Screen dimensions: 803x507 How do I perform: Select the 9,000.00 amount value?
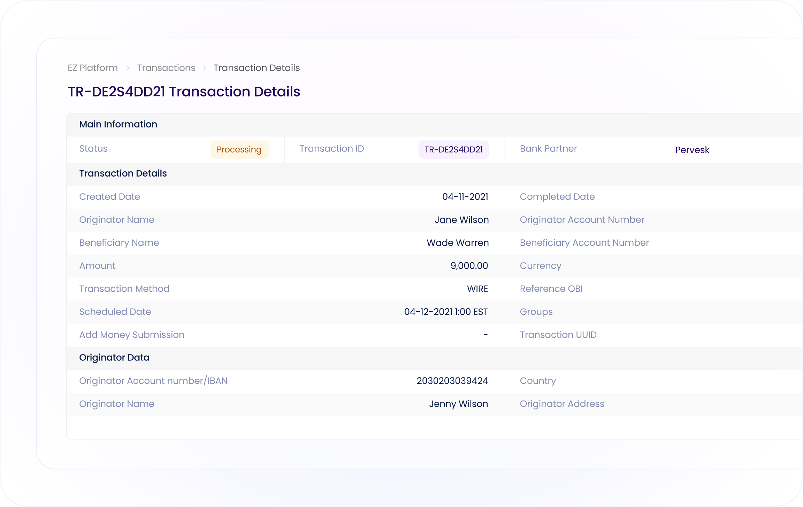469,266
